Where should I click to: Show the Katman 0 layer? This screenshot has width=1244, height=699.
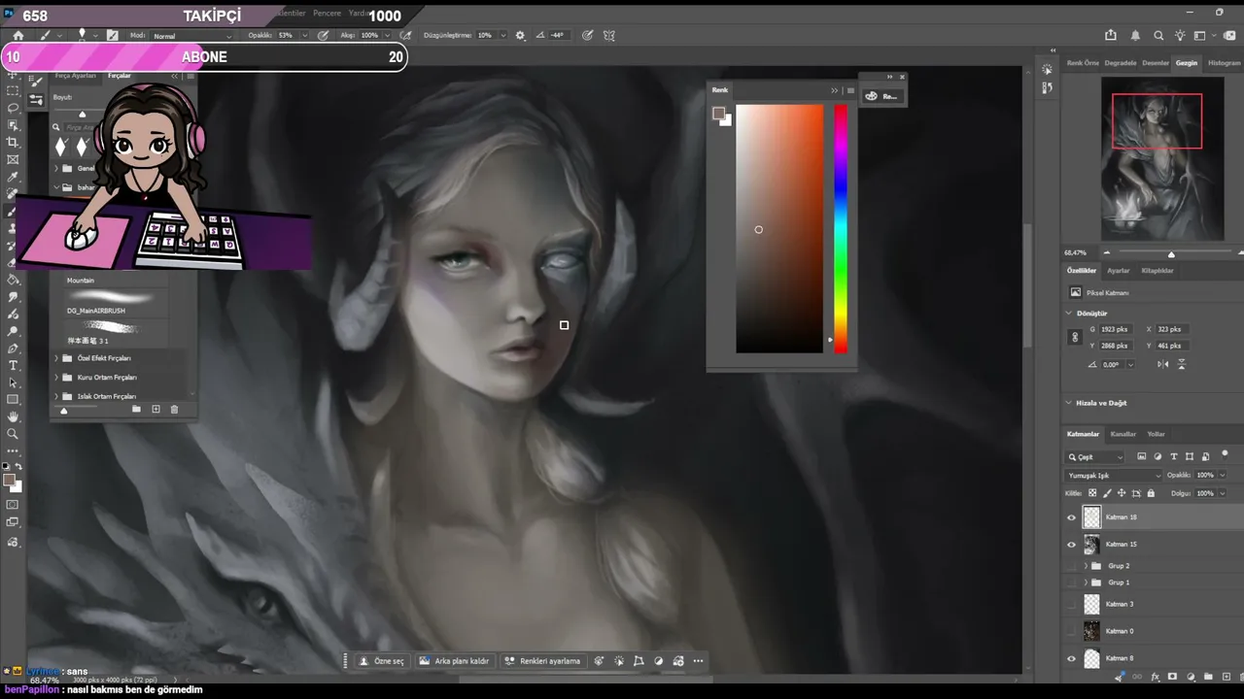click(1072, 631)
